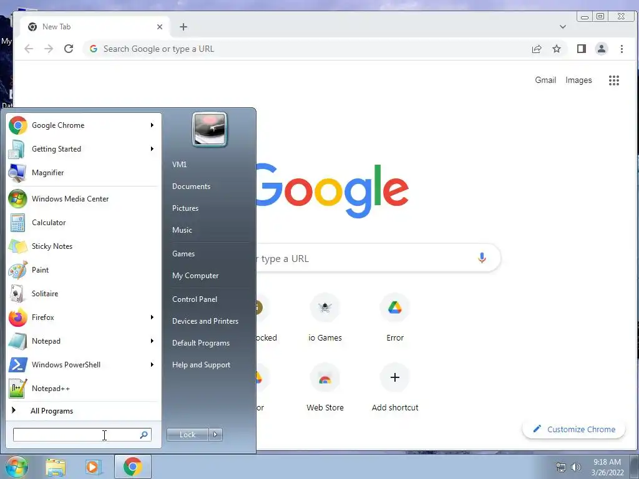Open My Computer
Image resolution: width=639 pixels, height=479 pixels.
click(195, 276)
